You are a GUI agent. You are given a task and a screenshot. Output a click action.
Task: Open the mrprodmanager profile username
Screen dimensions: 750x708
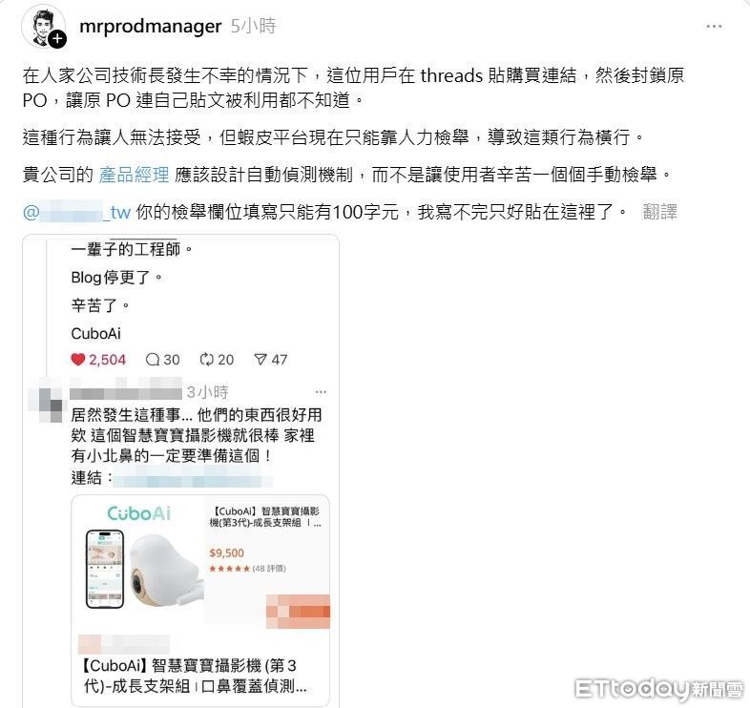(150, 27)
